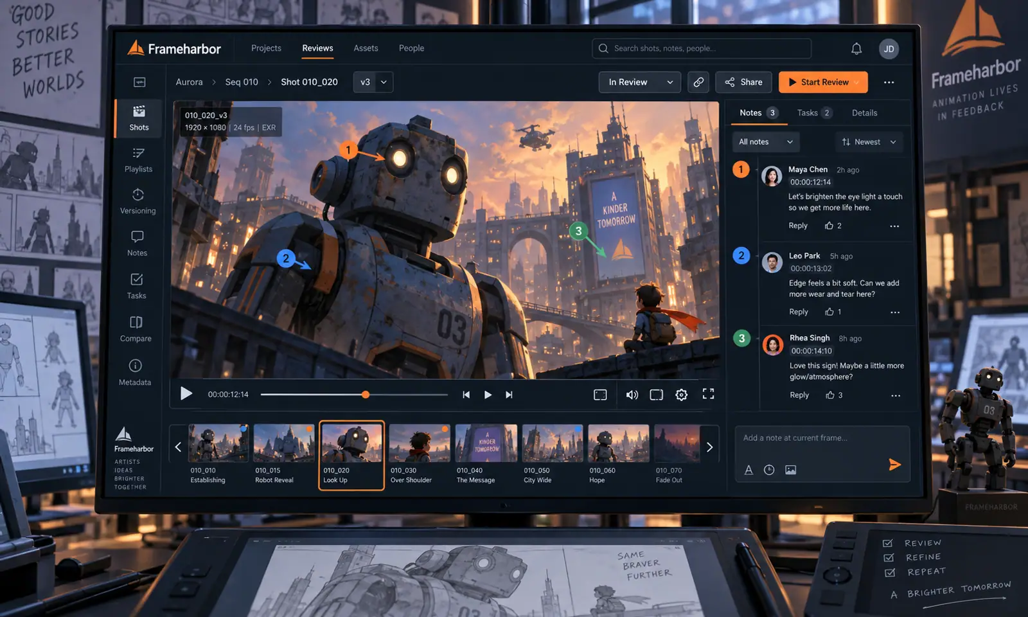1028x617 pixels.
Task: Go to the Assets menu
Action: 366,48
